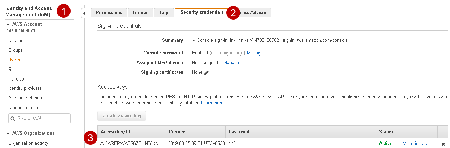Viewport: 450px width, 148px height.
Task: Delete access key with the X icon
Action: pyautogui.click(x=443, y=144)
